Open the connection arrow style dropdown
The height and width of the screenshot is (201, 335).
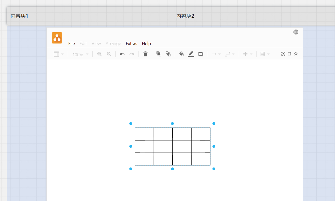click(216, 54)
